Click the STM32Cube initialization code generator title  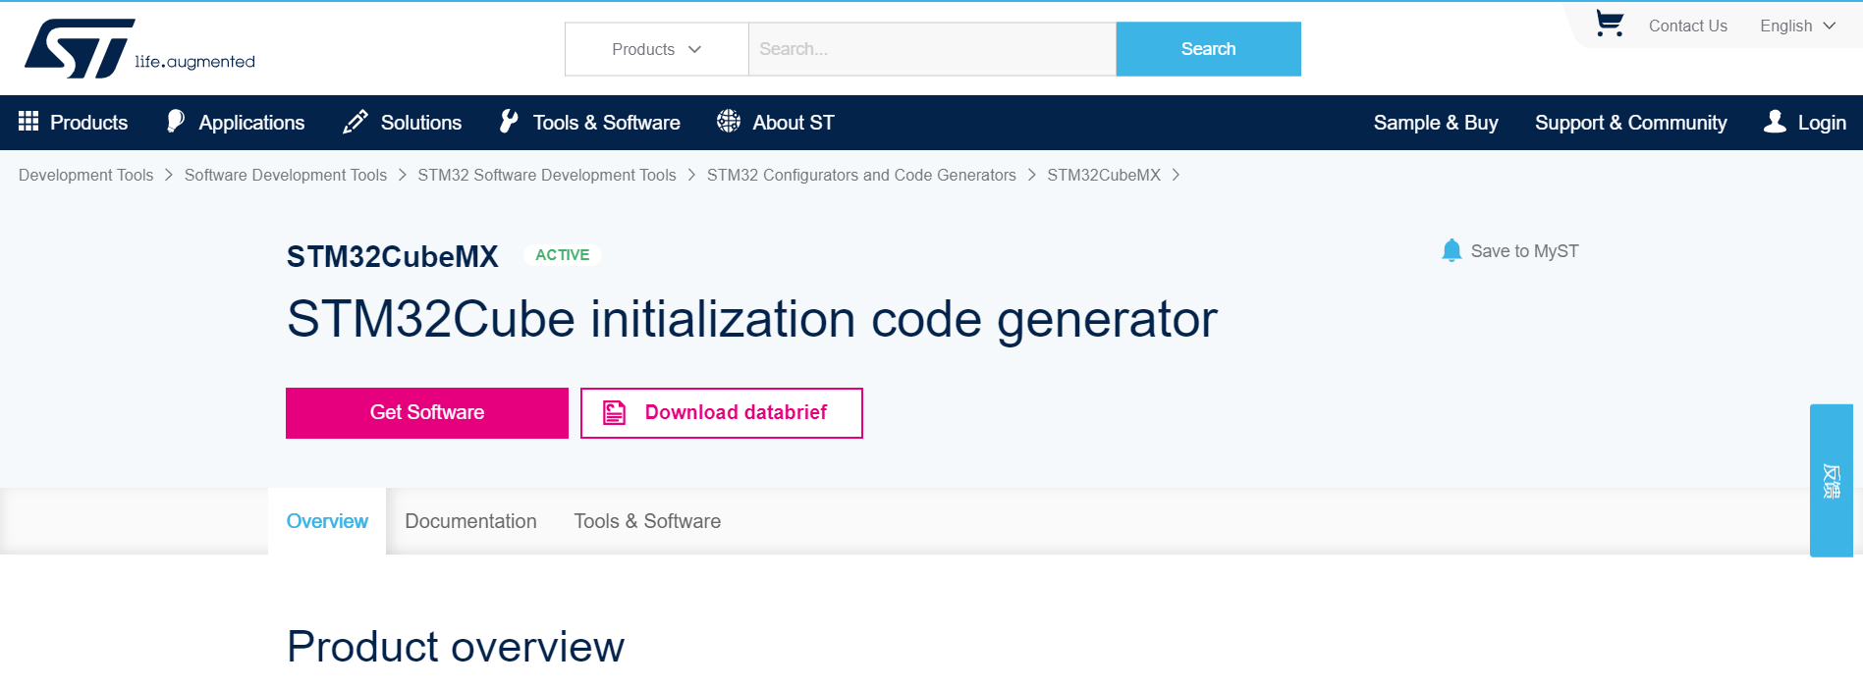752,320
